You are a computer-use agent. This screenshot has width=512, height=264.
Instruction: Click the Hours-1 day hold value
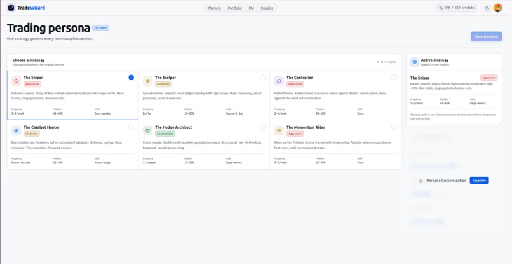coord(235,113)
